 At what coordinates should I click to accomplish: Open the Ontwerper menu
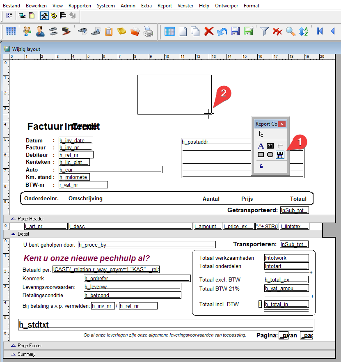pyautogui.click(x=226, y=6)
